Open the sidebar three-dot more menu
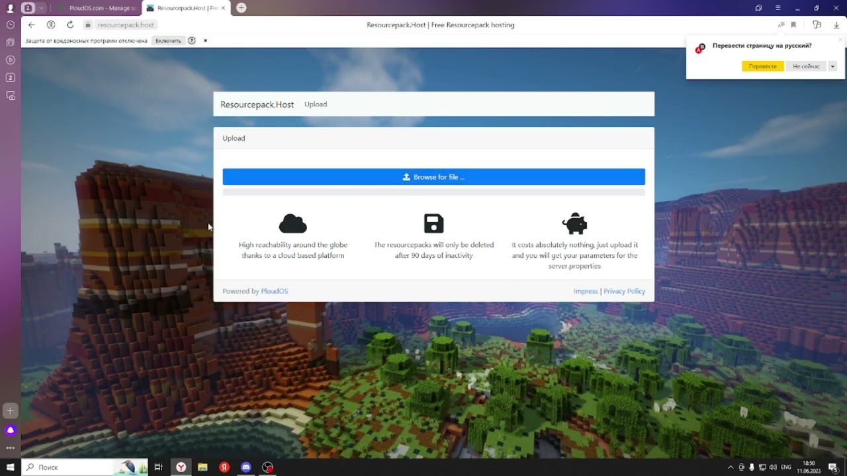 10,448
